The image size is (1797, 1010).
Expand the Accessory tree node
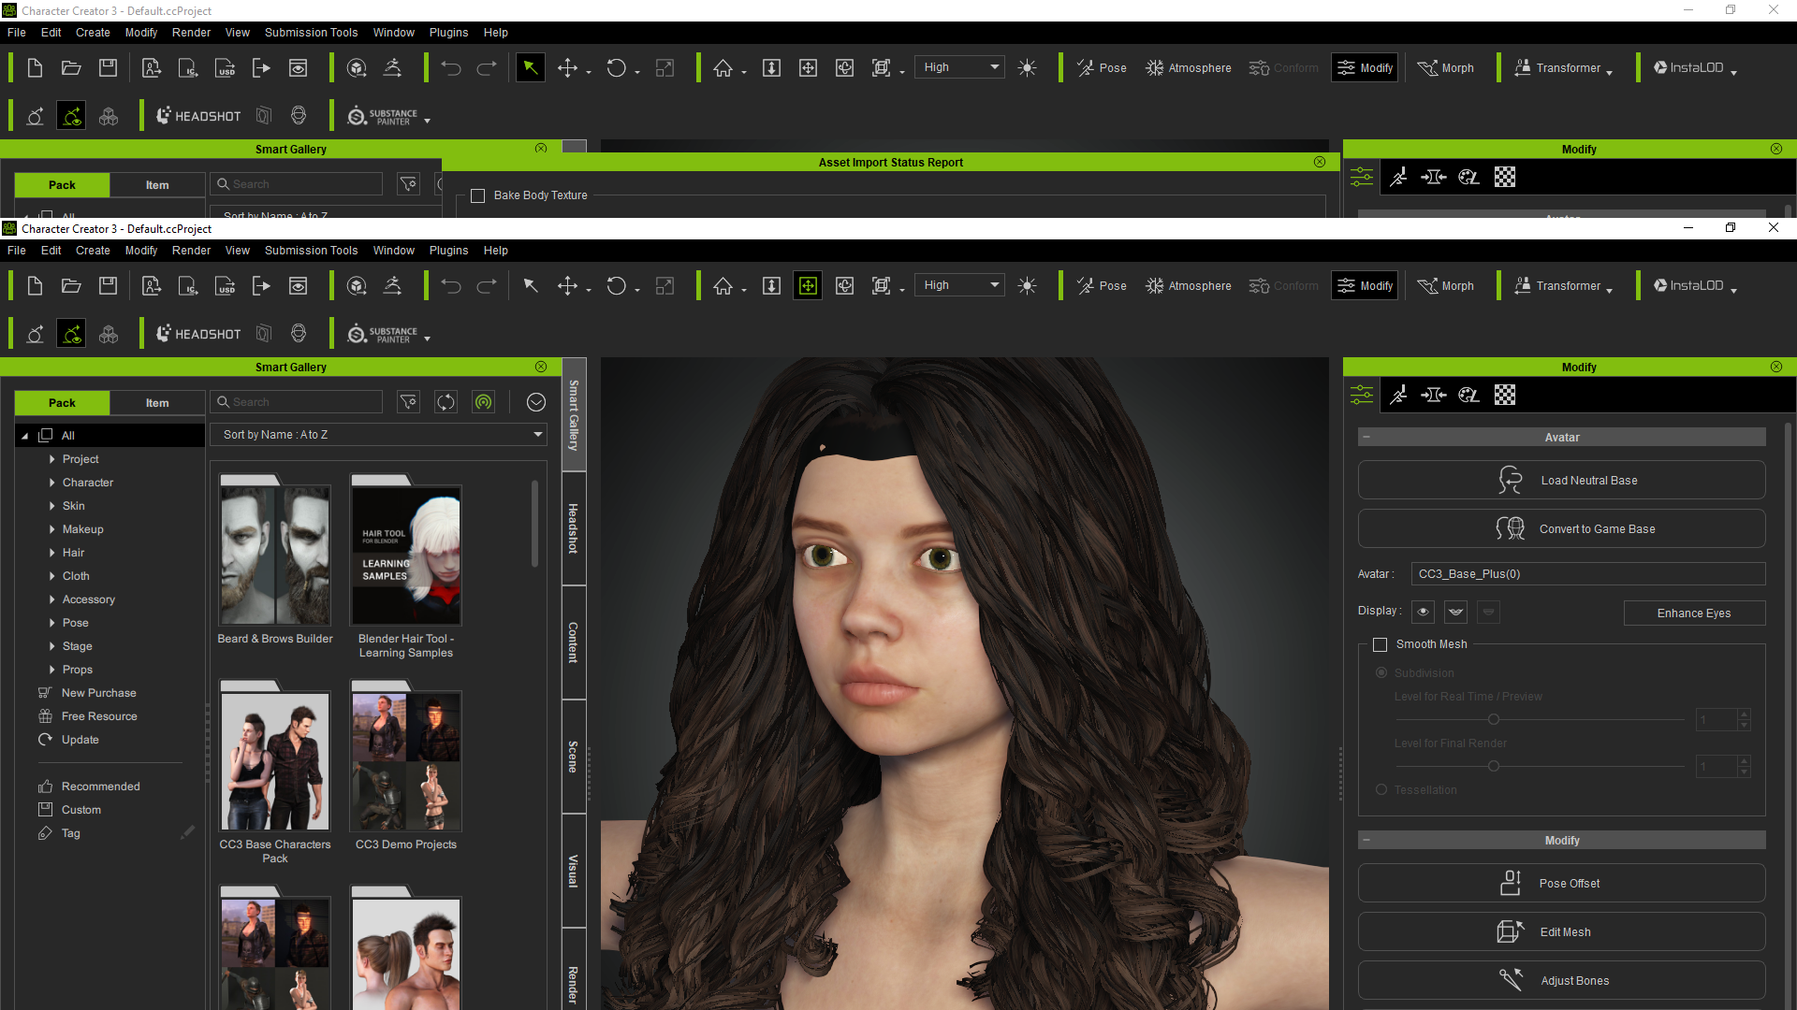[51, 599]
